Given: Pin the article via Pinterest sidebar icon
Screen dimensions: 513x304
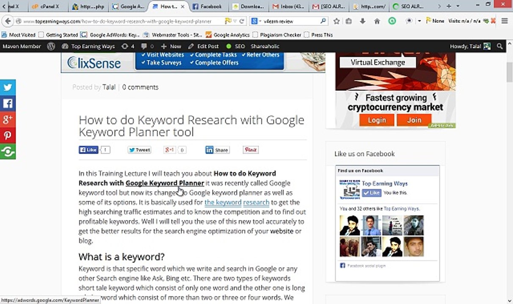Looking at the screenshot, I should [x=8, y=136].
